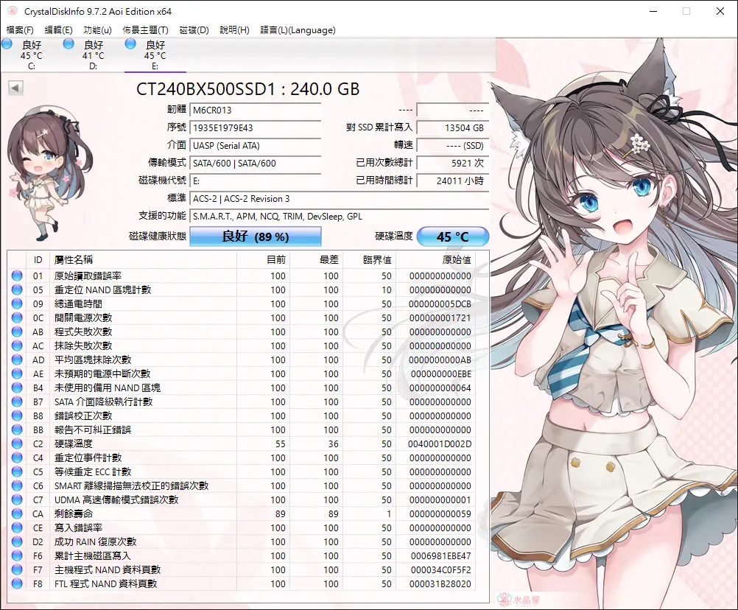
Task: Open the 磁碟(D) menu
Action: [x=194, y=30]
